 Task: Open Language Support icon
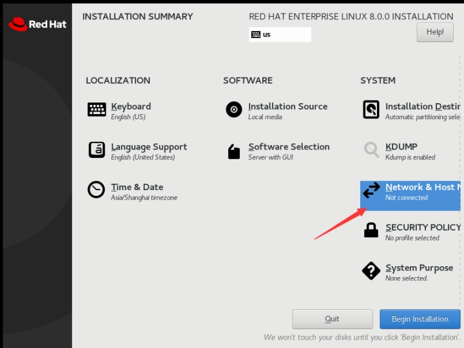[x=97, y=150]
